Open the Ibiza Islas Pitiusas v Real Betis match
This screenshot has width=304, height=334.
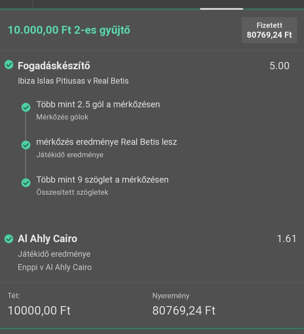[73, 81]
